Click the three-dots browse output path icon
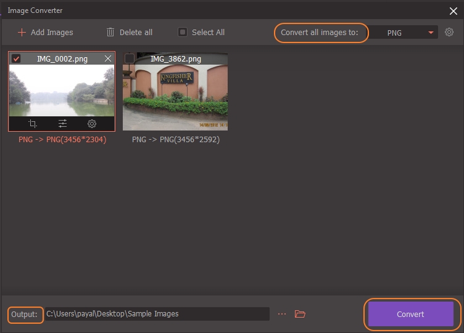 tap(282, 314)
